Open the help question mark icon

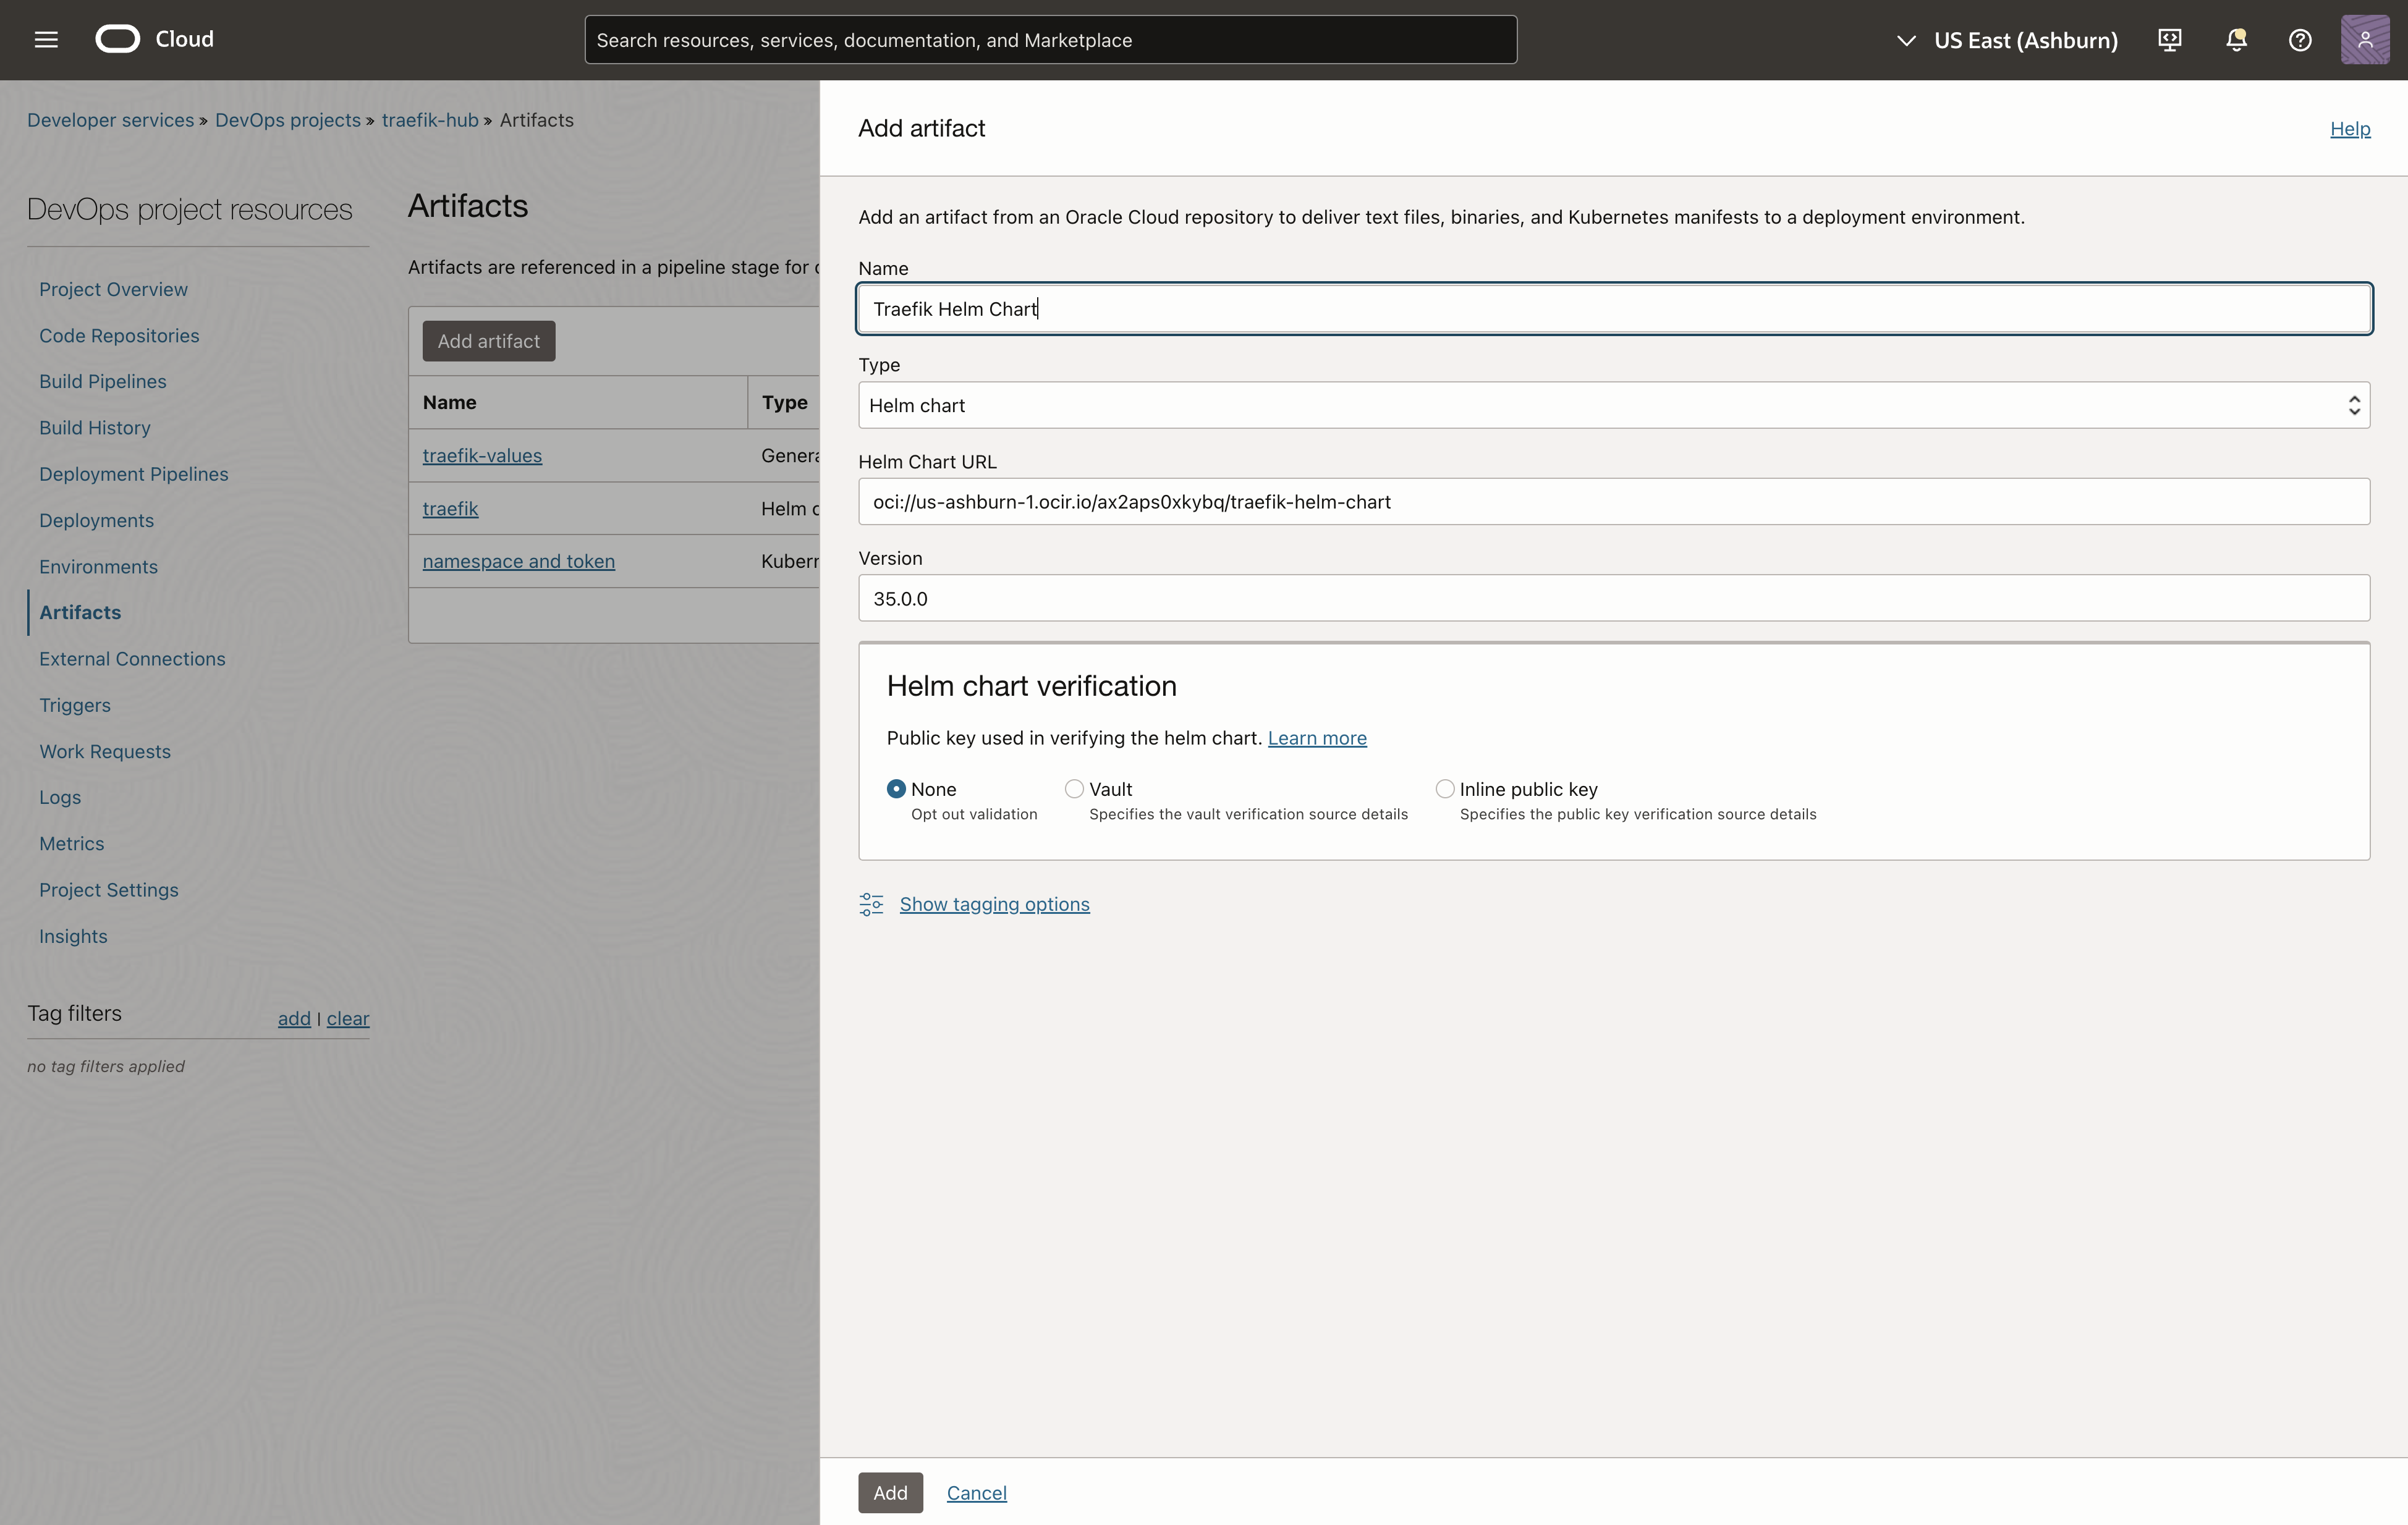(2300, 40)
